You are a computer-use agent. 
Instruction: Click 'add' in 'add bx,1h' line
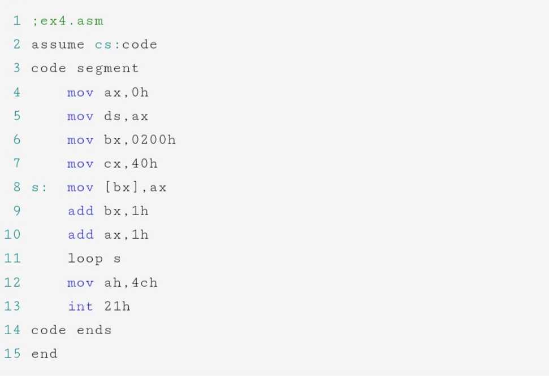point(80,211)
